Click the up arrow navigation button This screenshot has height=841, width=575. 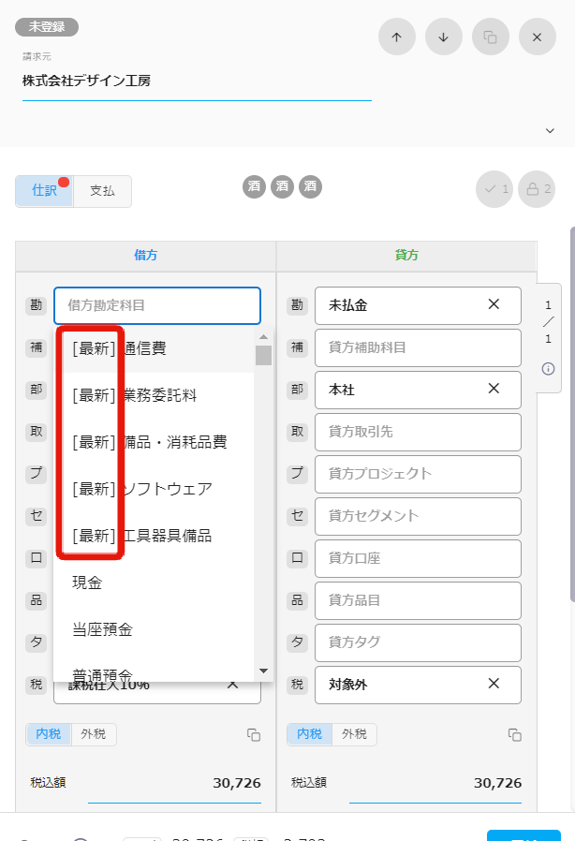[396, 37]
